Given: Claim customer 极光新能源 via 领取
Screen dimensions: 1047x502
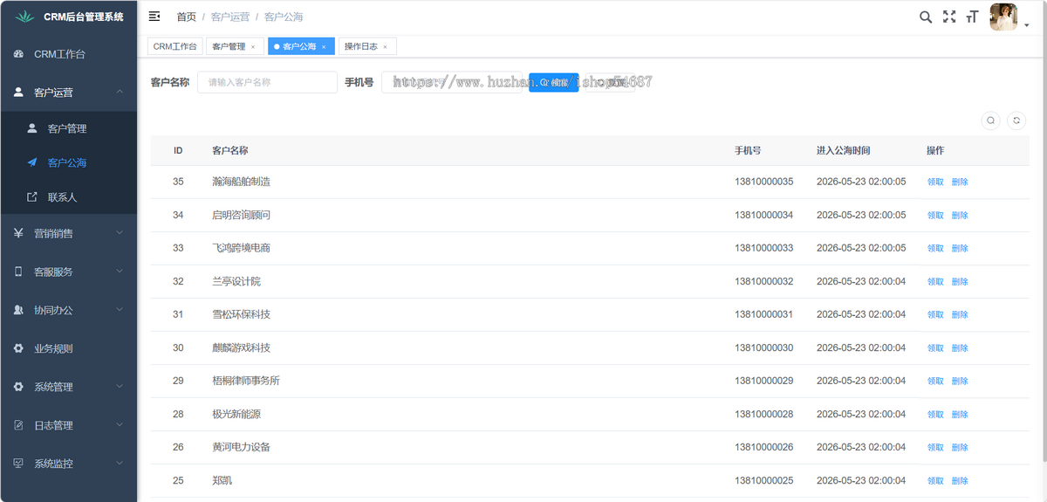Looking at the screenshot, I should click(935, 414).
